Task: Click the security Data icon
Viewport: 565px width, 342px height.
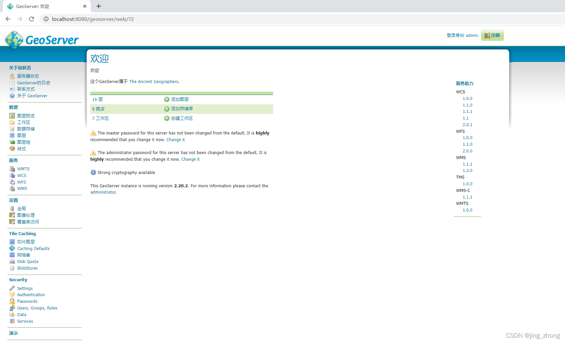Action: tap(12, 314)
